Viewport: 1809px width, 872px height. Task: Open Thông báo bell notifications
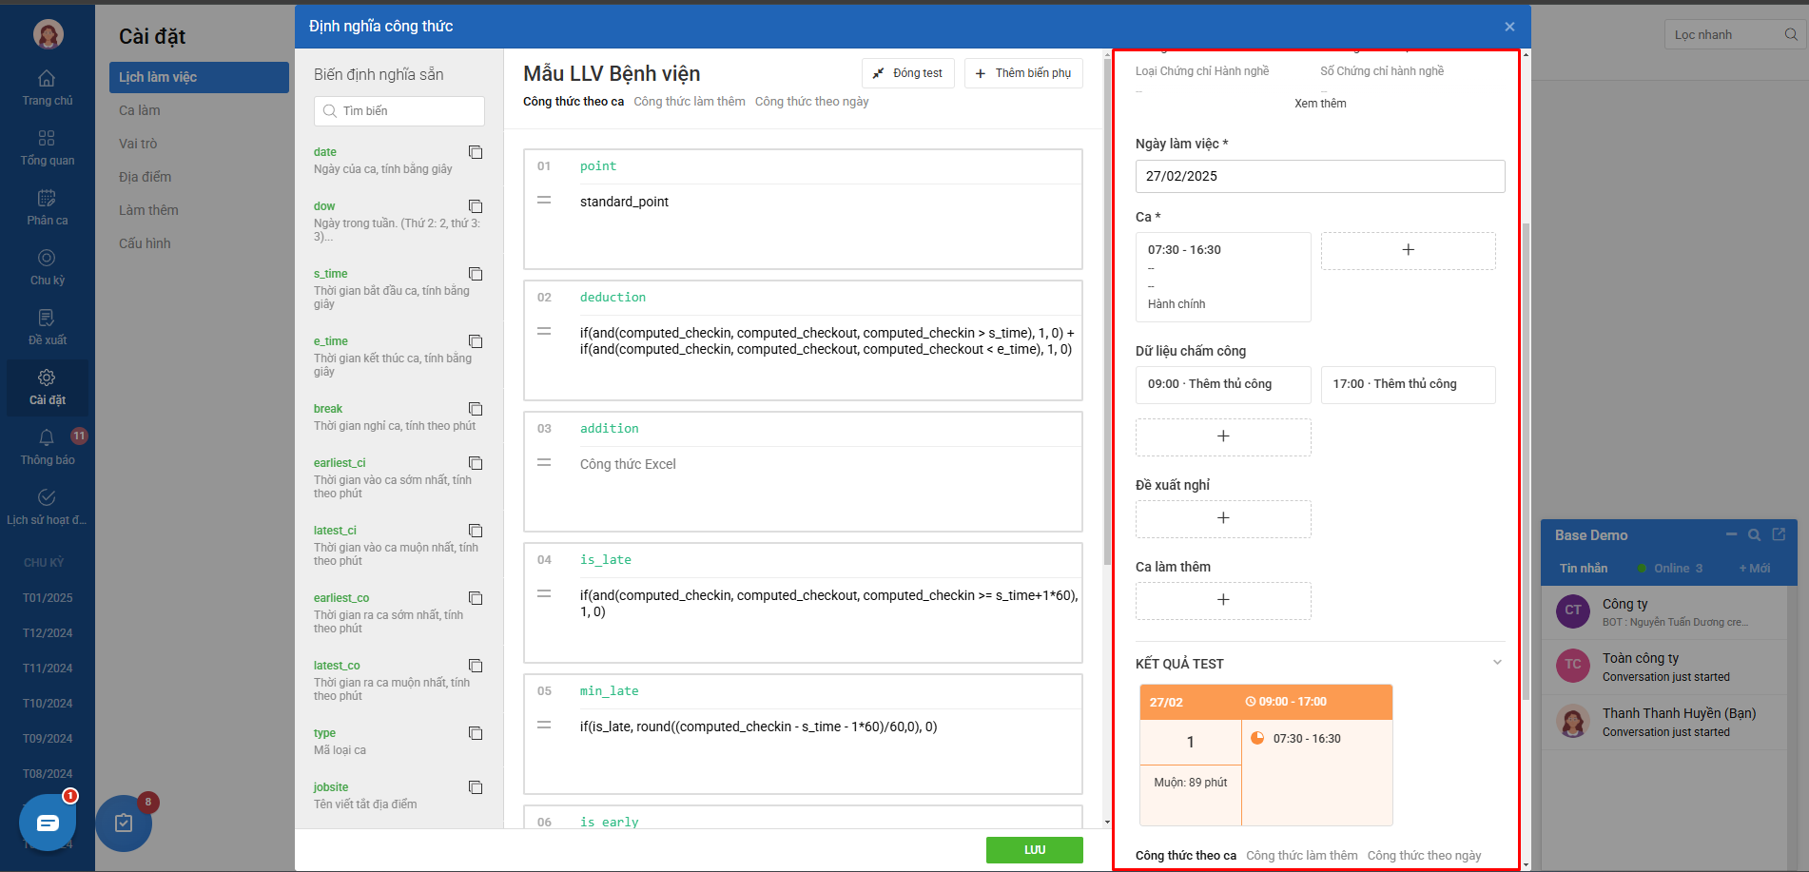47,447
